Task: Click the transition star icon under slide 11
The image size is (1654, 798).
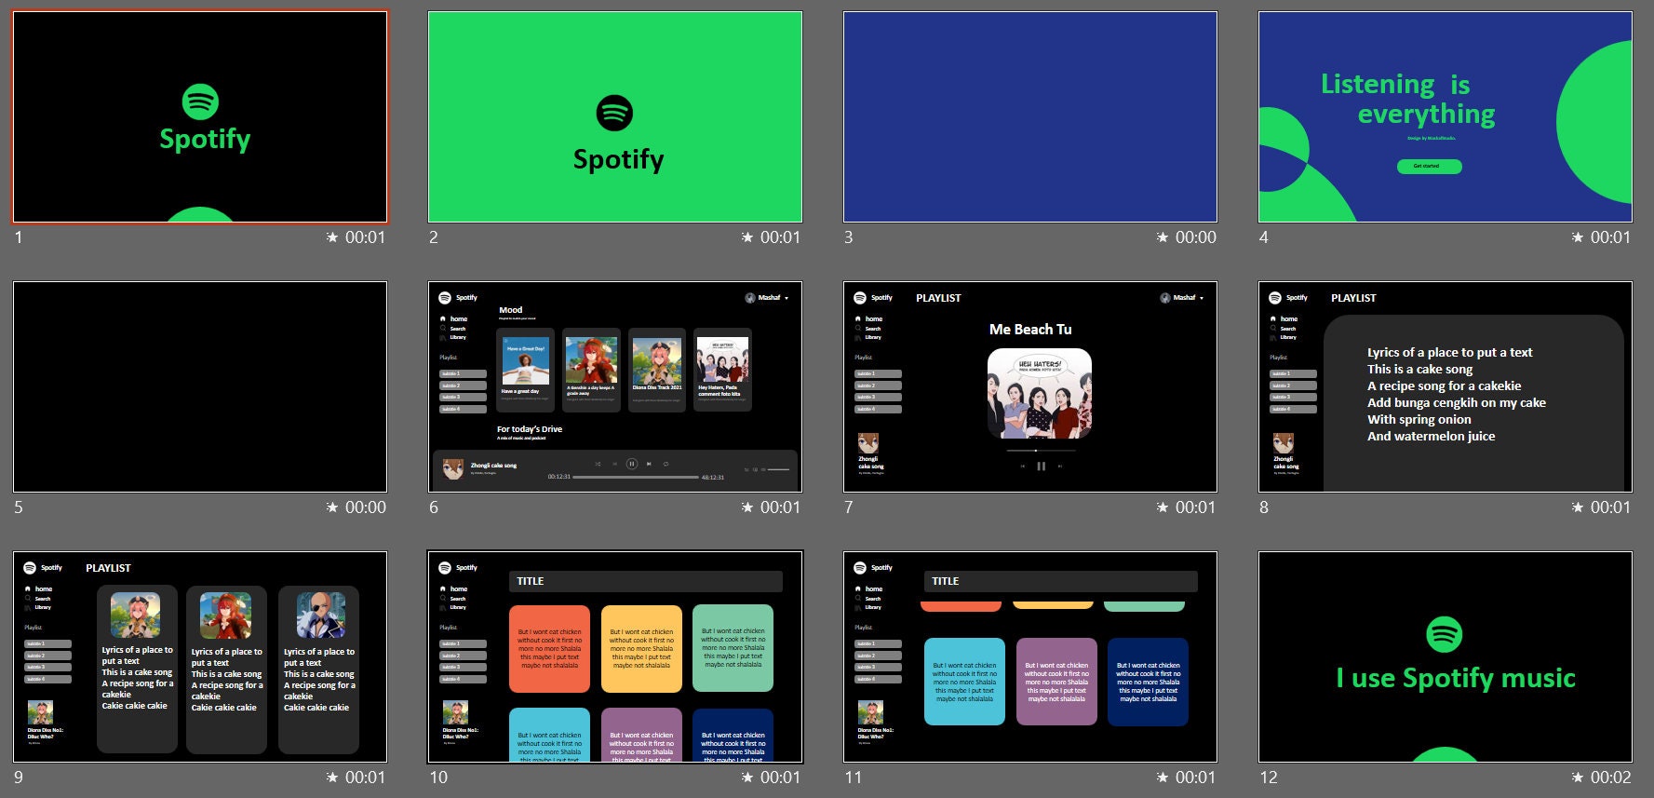Action: coord(1163,778)
